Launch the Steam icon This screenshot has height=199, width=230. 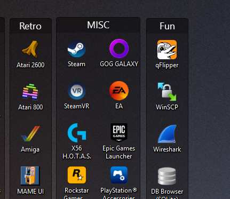[77, 49]
